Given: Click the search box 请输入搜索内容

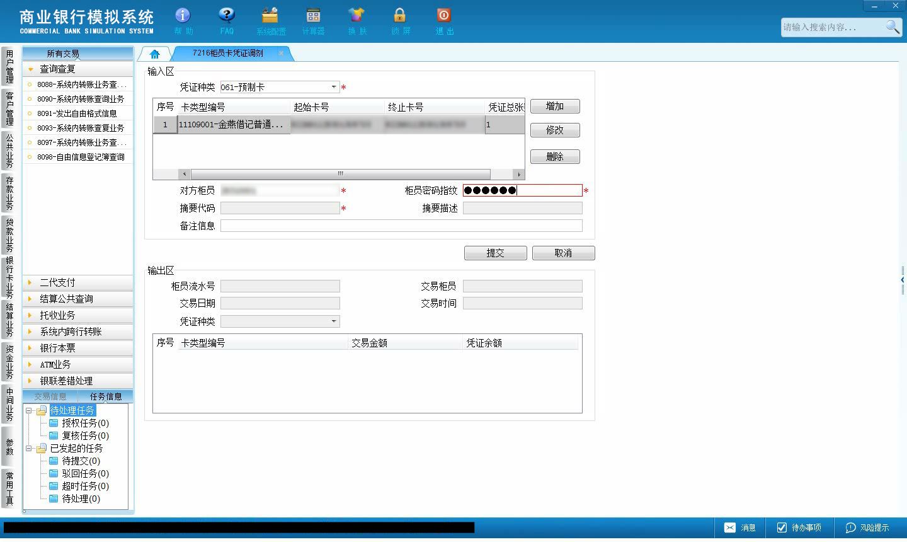Looking at the screenshot, I should pyautogui.click(x=833, y=27).
